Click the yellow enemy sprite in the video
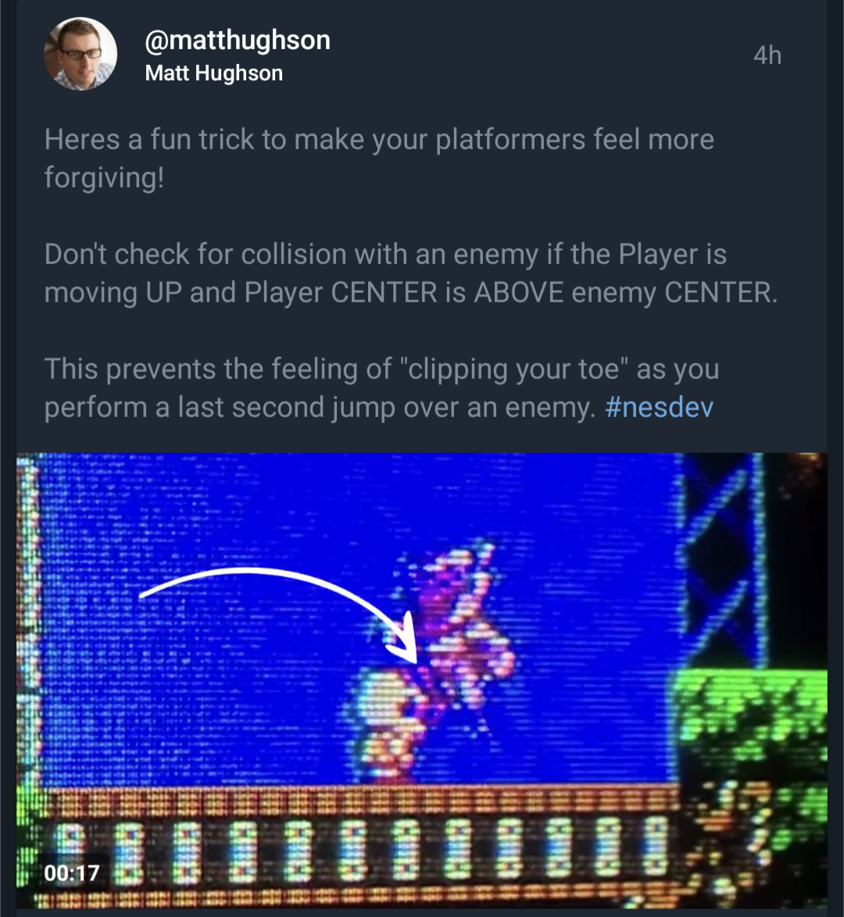 390,725
